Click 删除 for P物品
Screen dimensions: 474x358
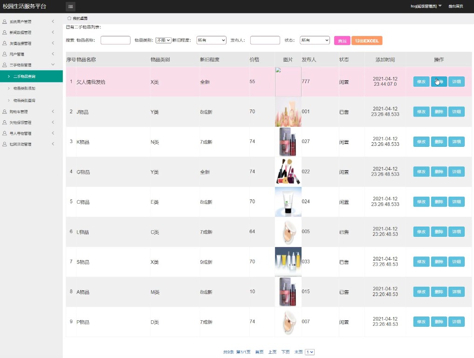439,322
